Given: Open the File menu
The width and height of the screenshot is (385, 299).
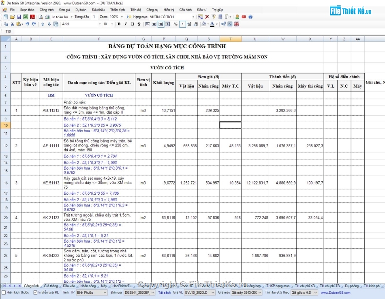Looking at the screenshot, I should click(x=12, y=10).
